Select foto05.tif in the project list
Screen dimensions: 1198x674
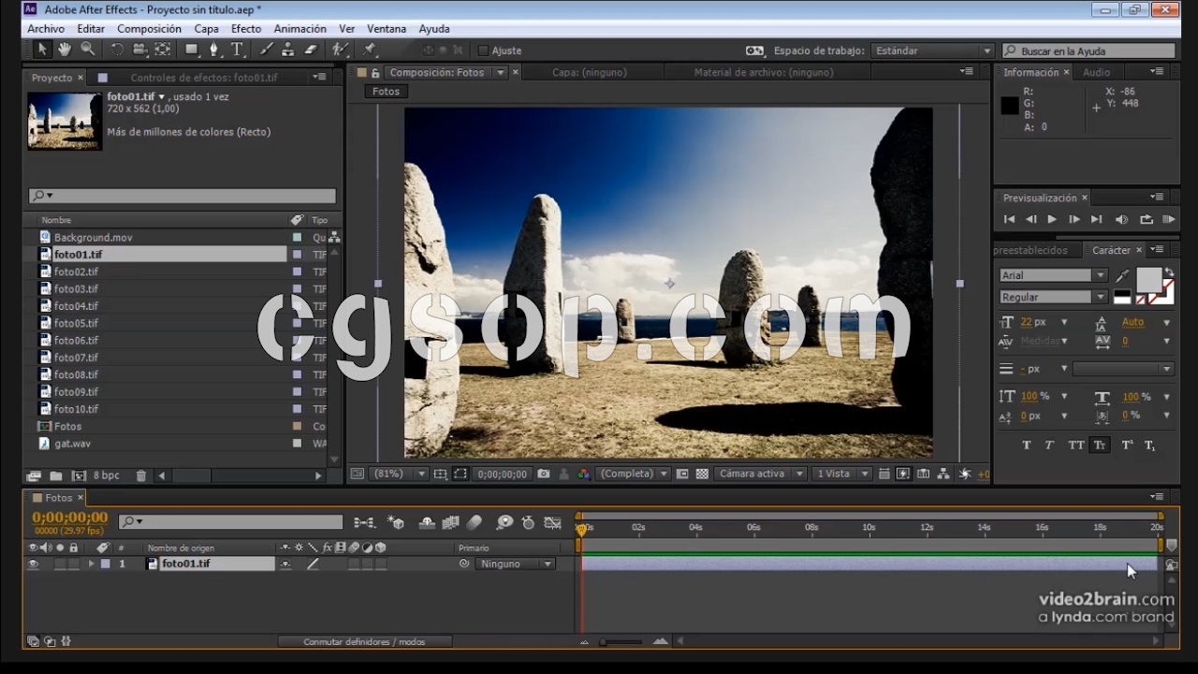coord(76,323)
